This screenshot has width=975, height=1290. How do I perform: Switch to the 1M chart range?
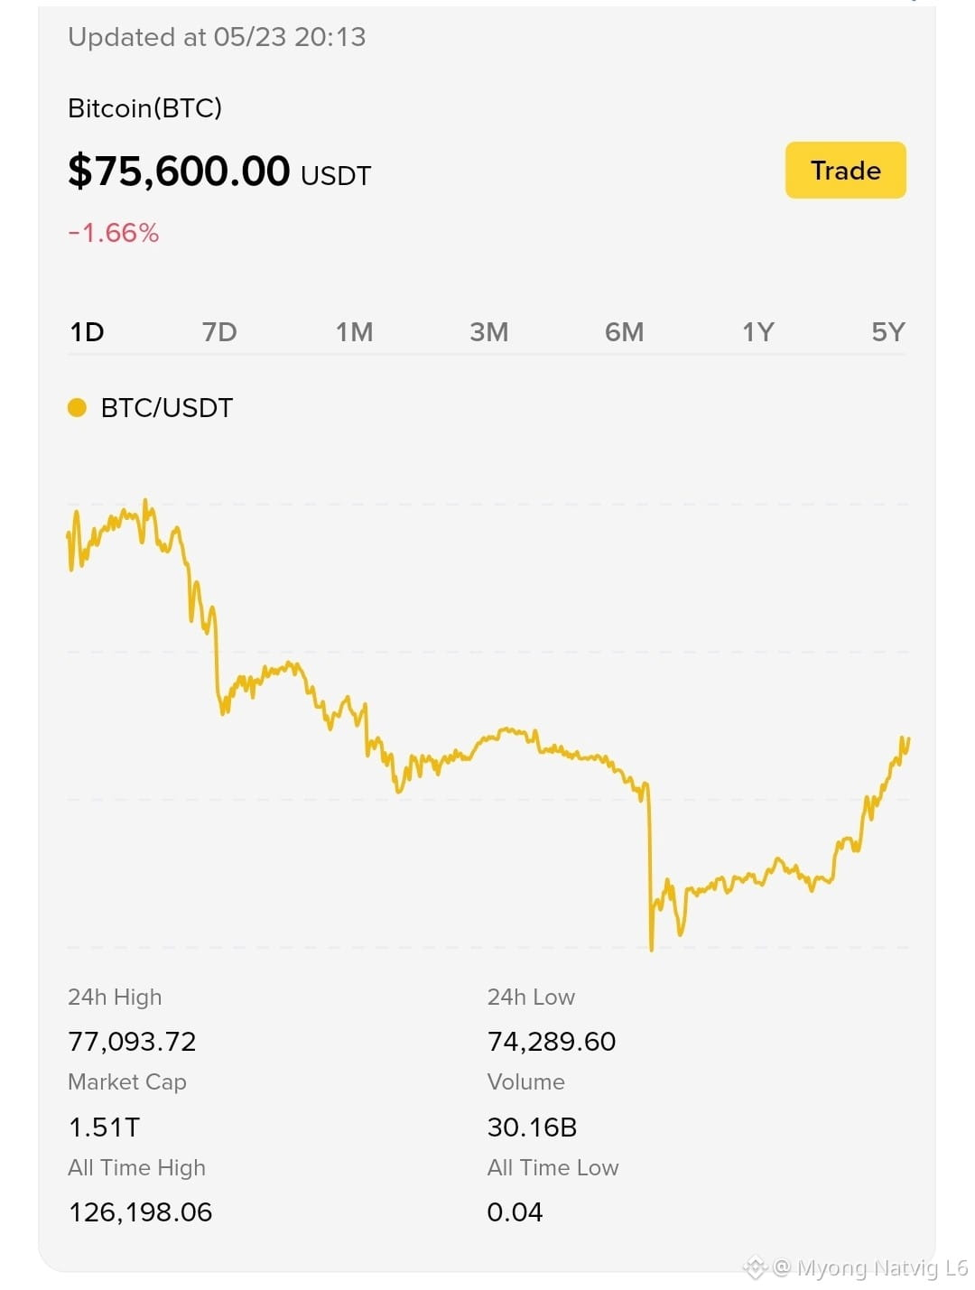pos(354,332)
